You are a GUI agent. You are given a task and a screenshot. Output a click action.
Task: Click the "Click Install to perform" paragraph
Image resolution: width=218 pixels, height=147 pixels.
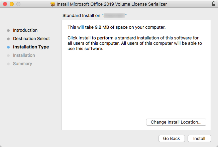[135, 43]
